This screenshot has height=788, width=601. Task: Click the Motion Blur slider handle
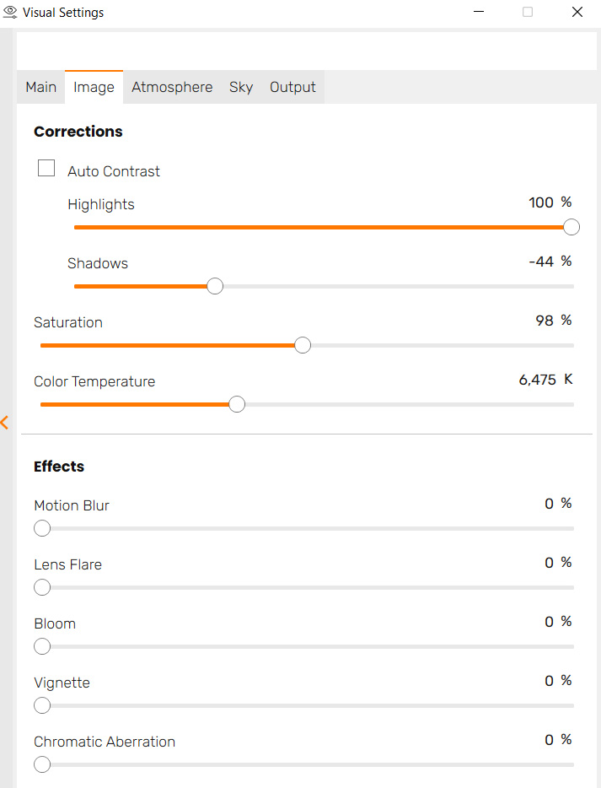[42, 529]
